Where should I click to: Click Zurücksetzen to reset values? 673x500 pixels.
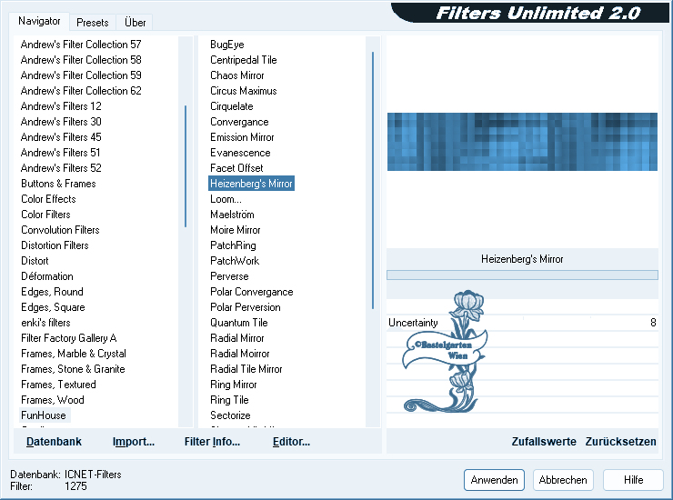620,442
